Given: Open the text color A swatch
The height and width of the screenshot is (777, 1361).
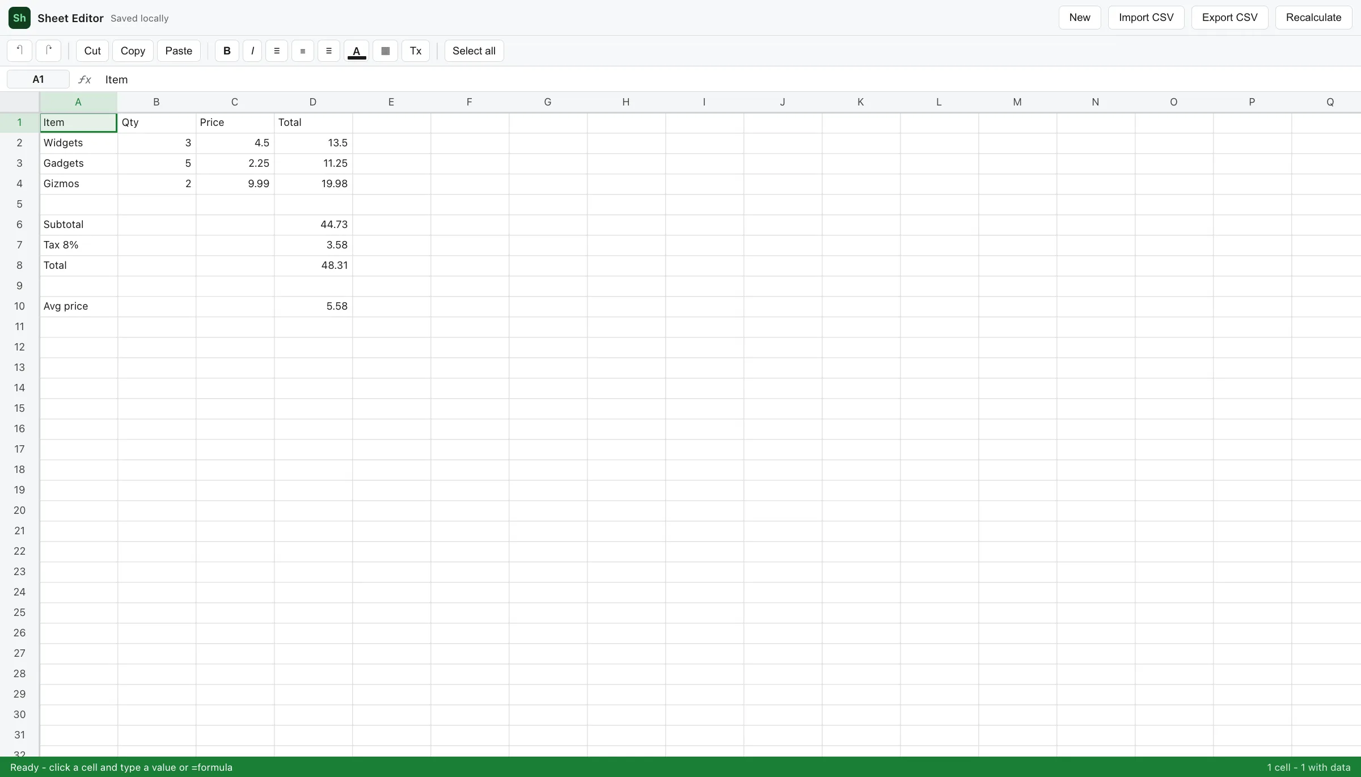Looking at the screenshot, I should 357,50.
